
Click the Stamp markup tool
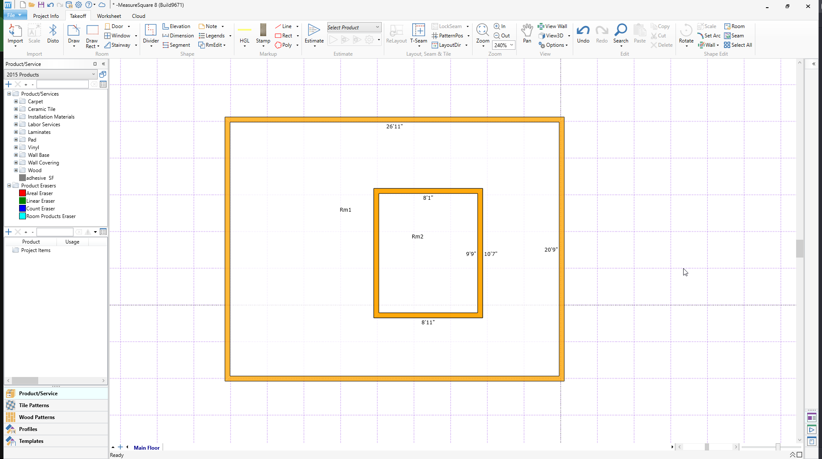[263, 33]
